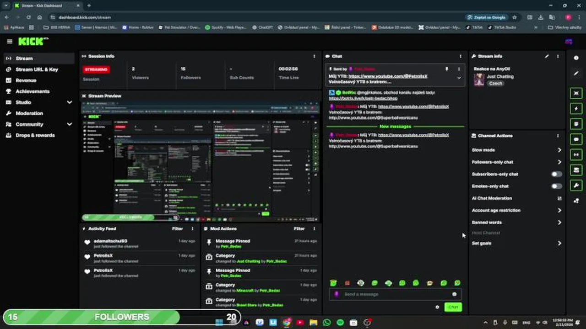
Task: Click the pencil icon in the right sidebar strip
Action: pos(576,73)
